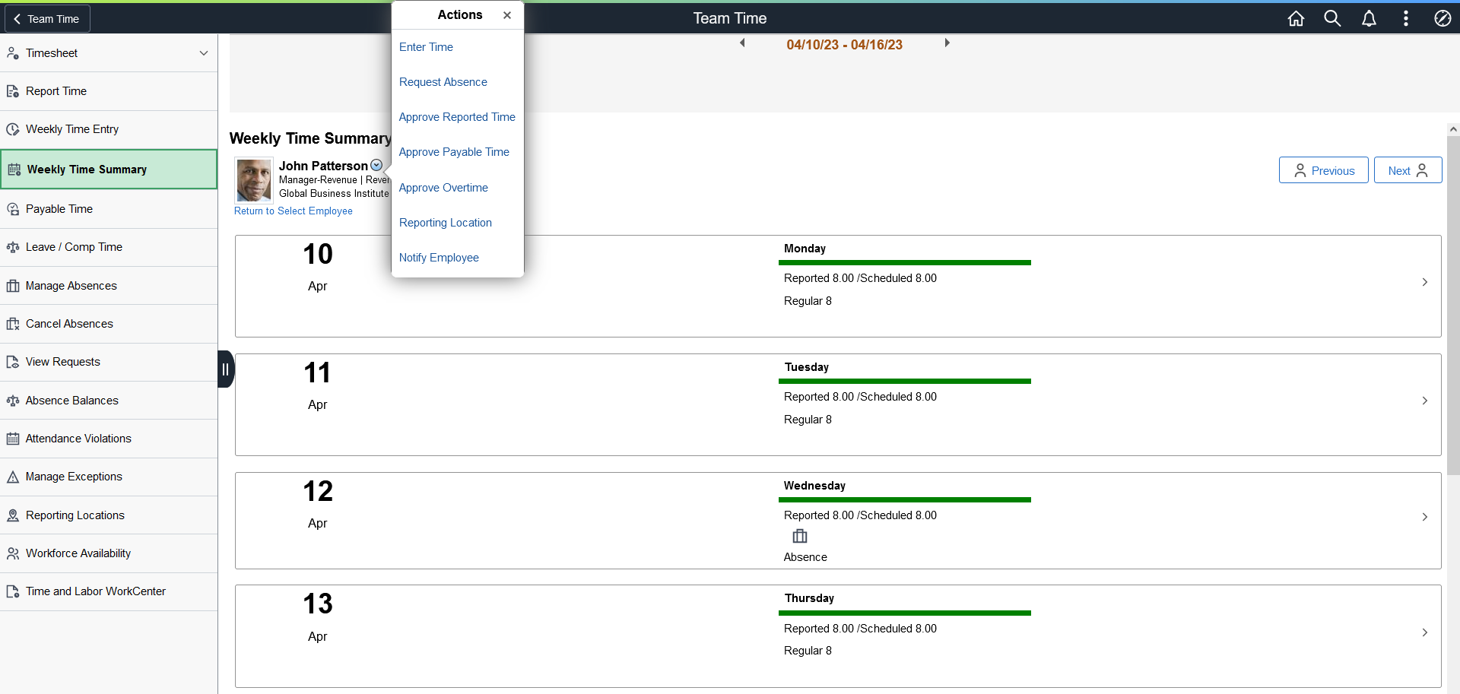Click Thursday's green reported hours bar

905,613
